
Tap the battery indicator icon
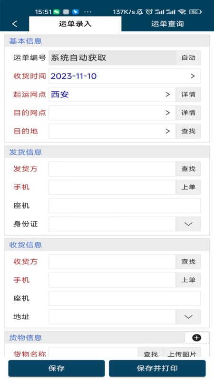pos(195,11)
